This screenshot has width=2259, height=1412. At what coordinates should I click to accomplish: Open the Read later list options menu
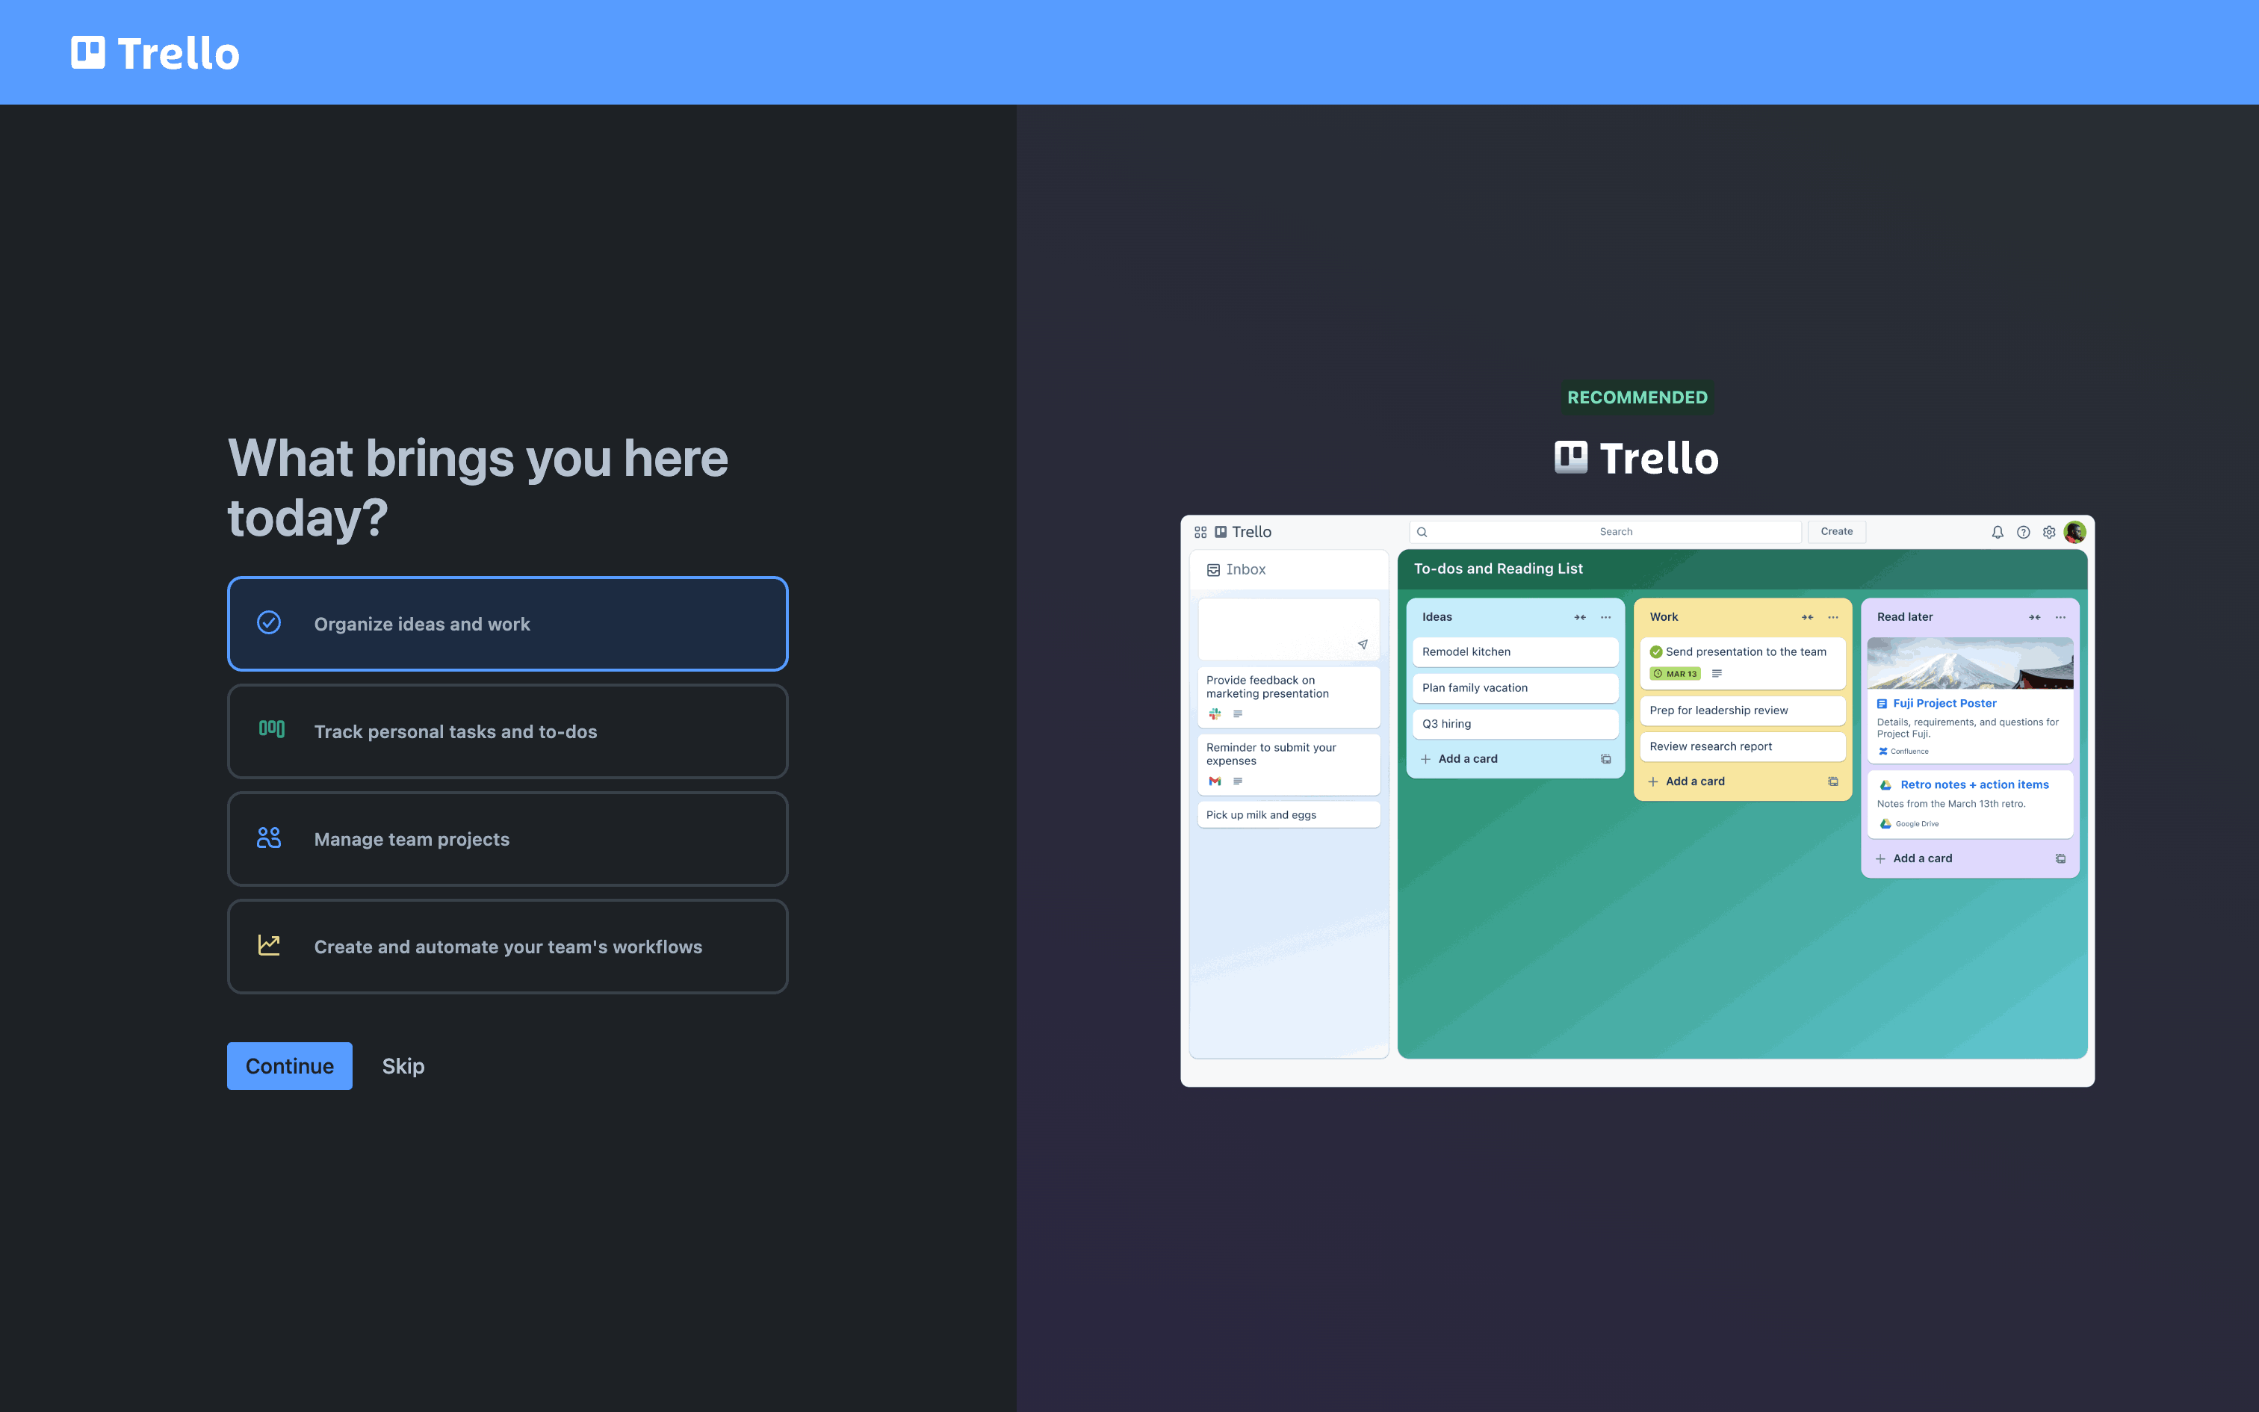2060,617
